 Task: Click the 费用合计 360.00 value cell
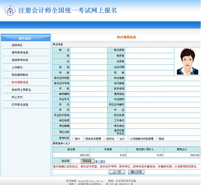point(182,155)
